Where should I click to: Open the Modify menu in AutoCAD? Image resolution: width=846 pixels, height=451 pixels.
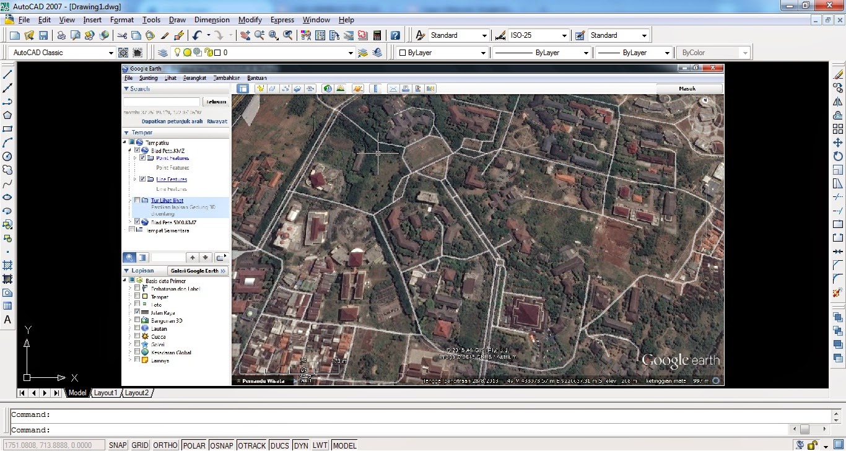(x=250, y=20)
